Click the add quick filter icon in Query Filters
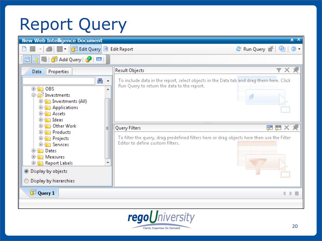Image resolution: width=322 pixels, height=241 pixels. [x=269, y=128]
